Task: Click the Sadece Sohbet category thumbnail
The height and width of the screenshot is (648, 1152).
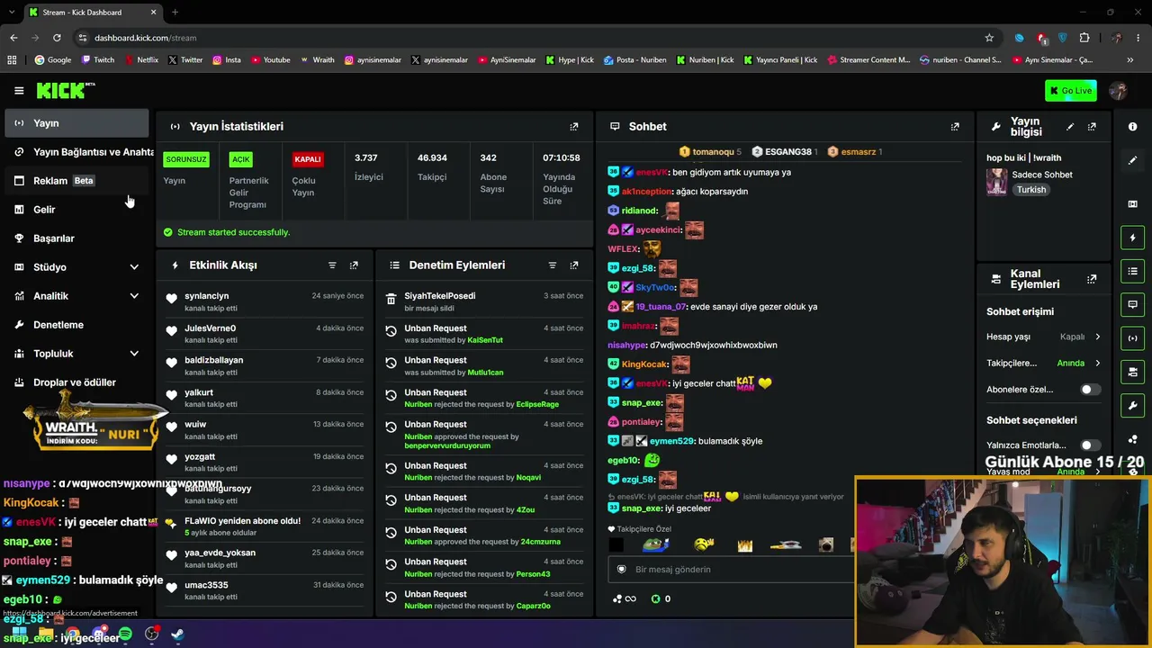Action: pyautogui.click(x=996, y=182)
